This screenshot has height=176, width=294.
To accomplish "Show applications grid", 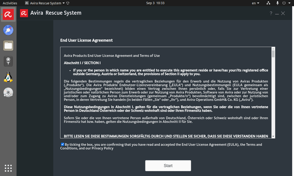I will pyautogui.click(x=8, y=168).
